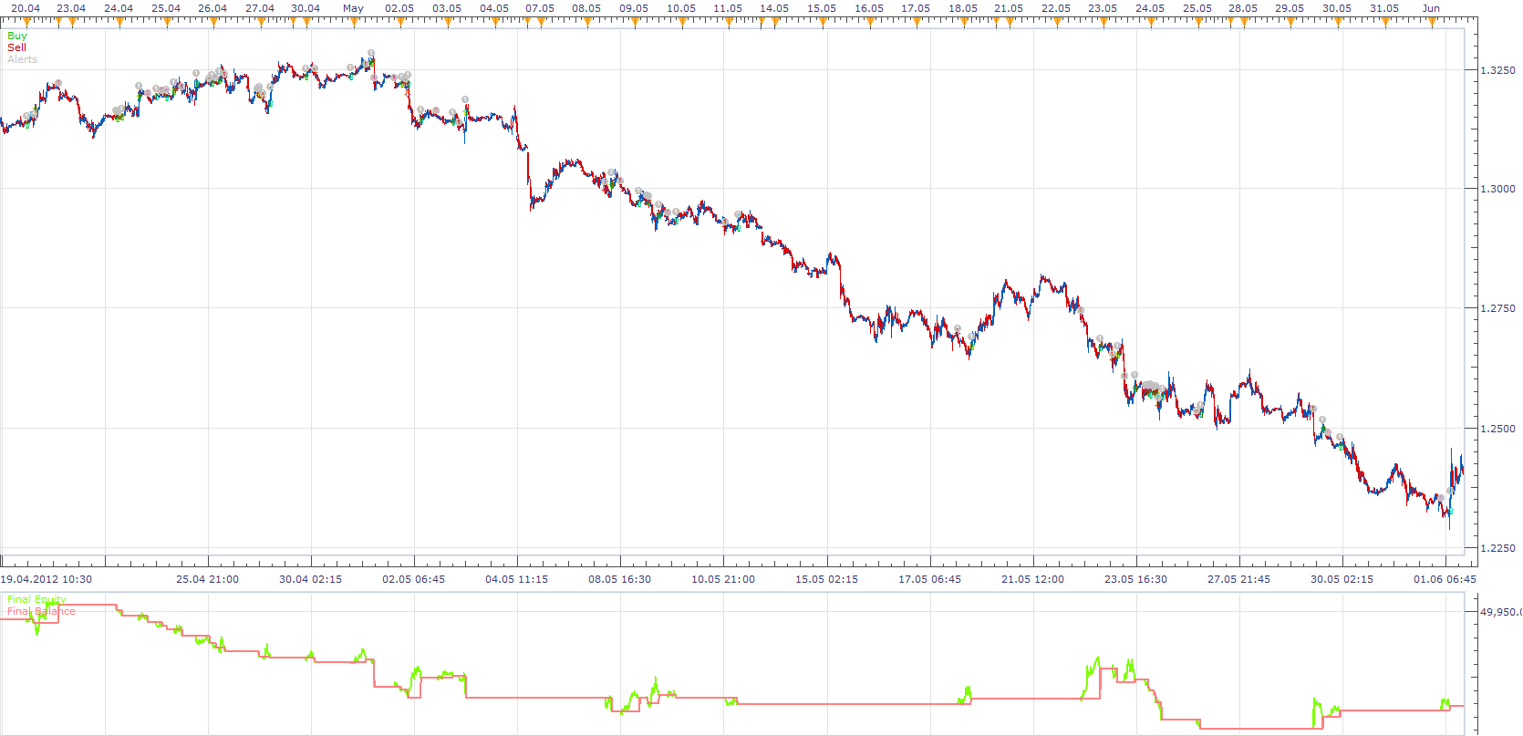This screenshot has height=736, width=1523.
Task: Click the orange day marker for 25.04
Action: pos(167,22)
